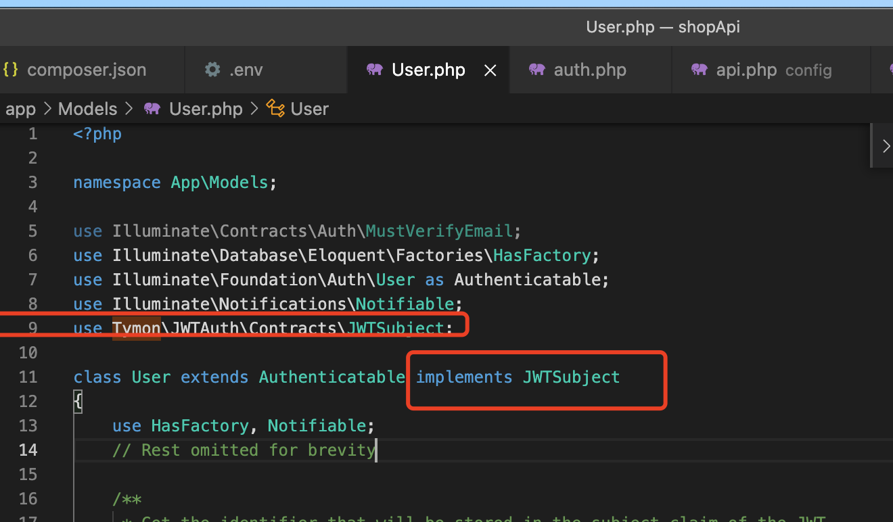Click the PHP elephant icon on User.php tab

tap(374, 70)
